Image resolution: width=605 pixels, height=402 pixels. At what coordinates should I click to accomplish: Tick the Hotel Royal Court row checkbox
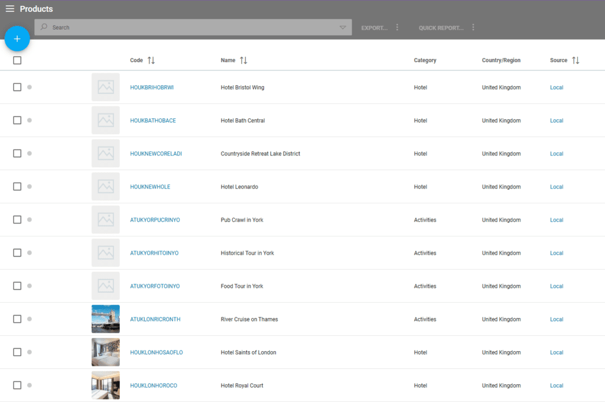[x=17, y=385]
